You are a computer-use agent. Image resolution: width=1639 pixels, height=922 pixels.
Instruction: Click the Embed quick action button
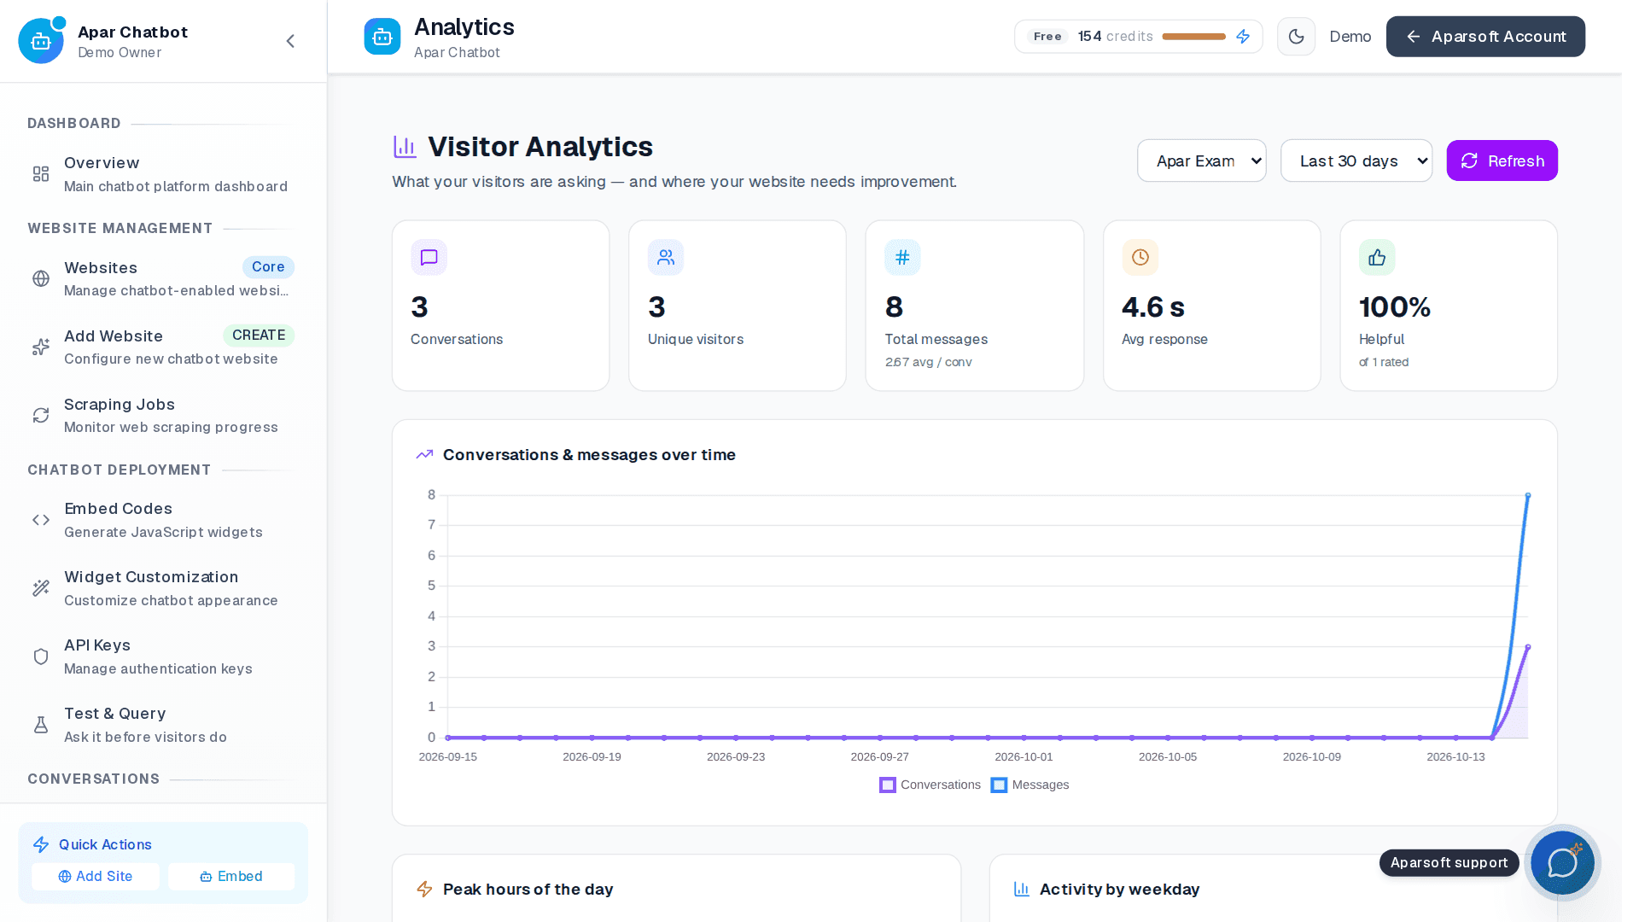point(231,876)
